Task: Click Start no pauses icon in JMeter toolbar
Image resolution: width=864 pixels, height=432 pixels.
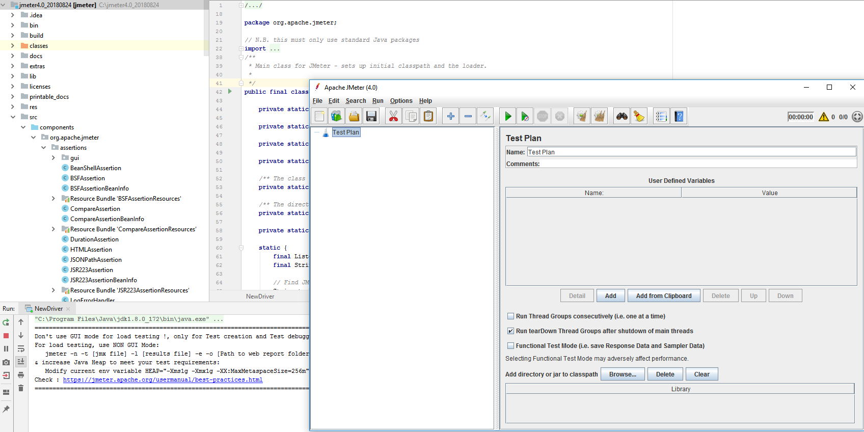Action: click(x=525, y=116)
